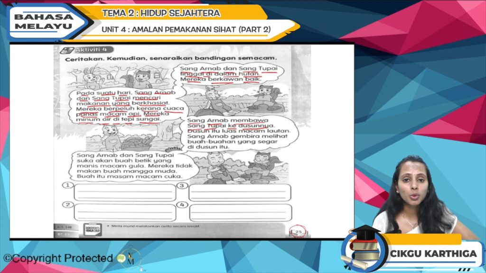Click the circled number 3 marker
Screen dimensions: 486x273
(x=182, y=185)
